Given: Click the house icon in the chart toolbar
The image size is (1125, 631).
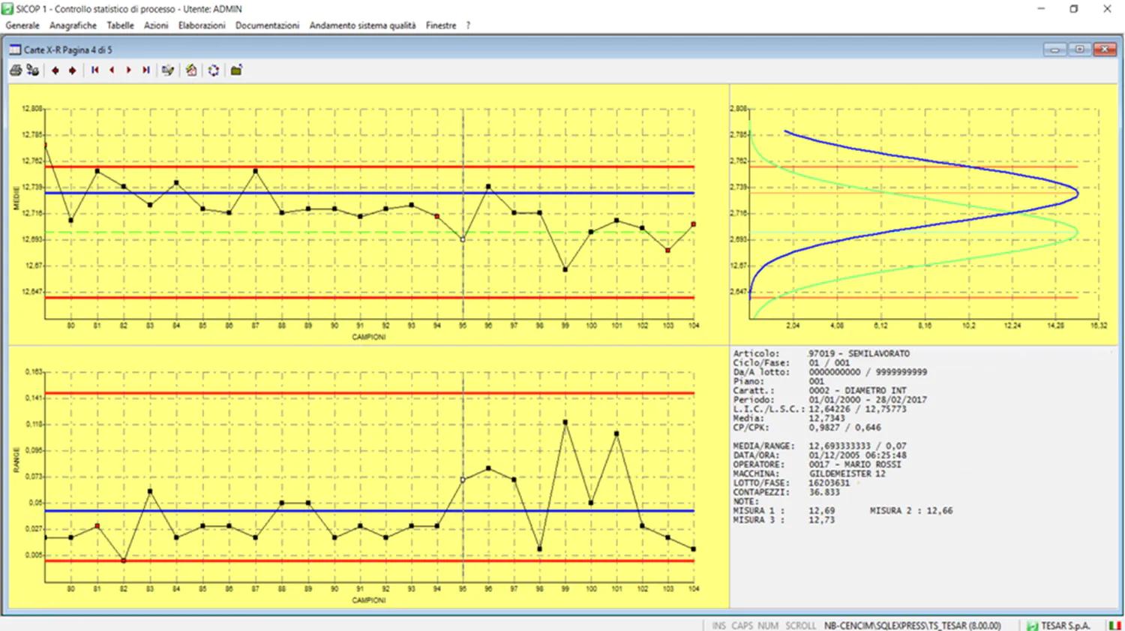Looking at the screenshot, I should pyautogui.click(x=191, y=71).
